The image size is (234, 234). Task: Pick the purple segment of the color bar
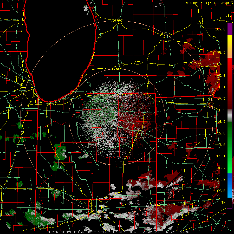(230, 29)
